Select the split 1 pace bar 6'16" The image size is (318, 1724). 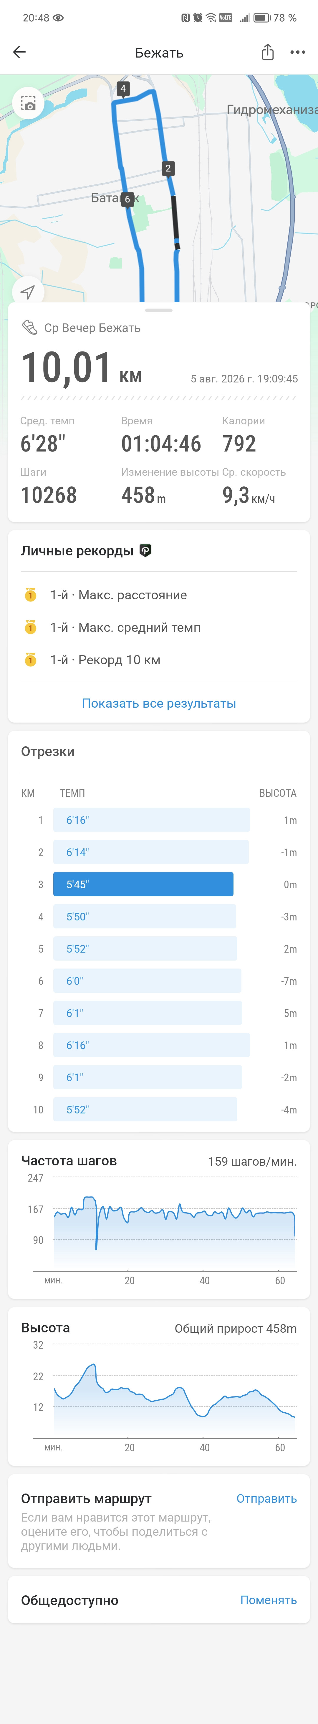tap(152, 820)
